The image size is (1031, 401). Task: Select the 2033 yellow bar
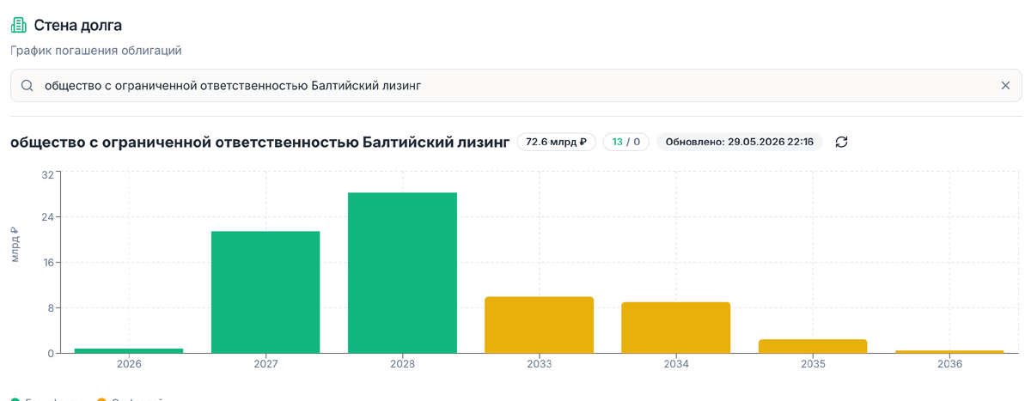pyautogui.click(x=539, y=325)
